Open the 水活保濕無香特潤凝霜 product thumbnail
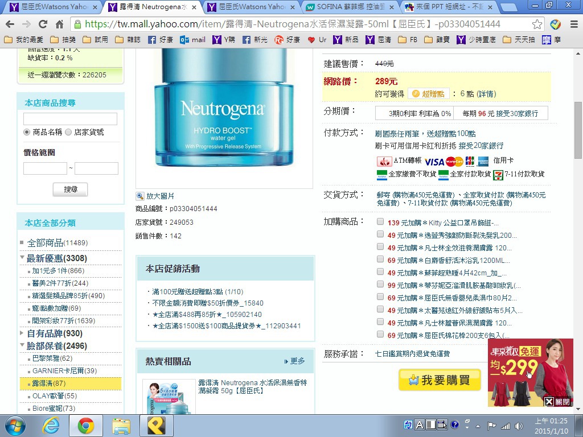The width and height of the screenshot is (583, 437). pyautogui.click(x=169, y=397)
